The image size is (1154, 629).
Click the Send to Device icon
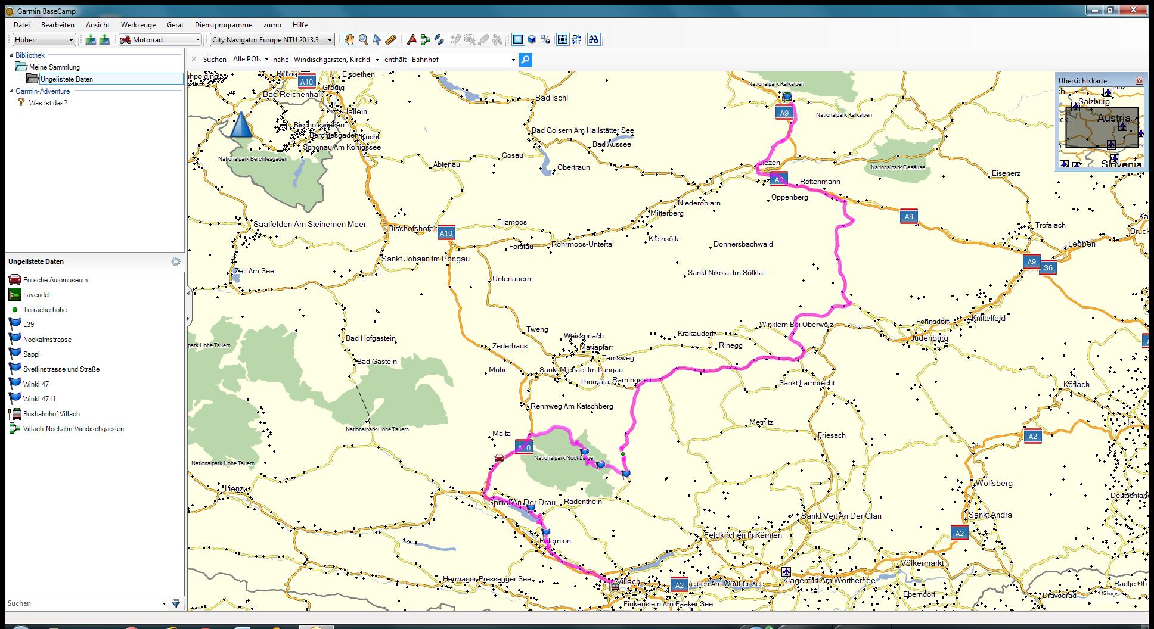[x=91, y=40]
